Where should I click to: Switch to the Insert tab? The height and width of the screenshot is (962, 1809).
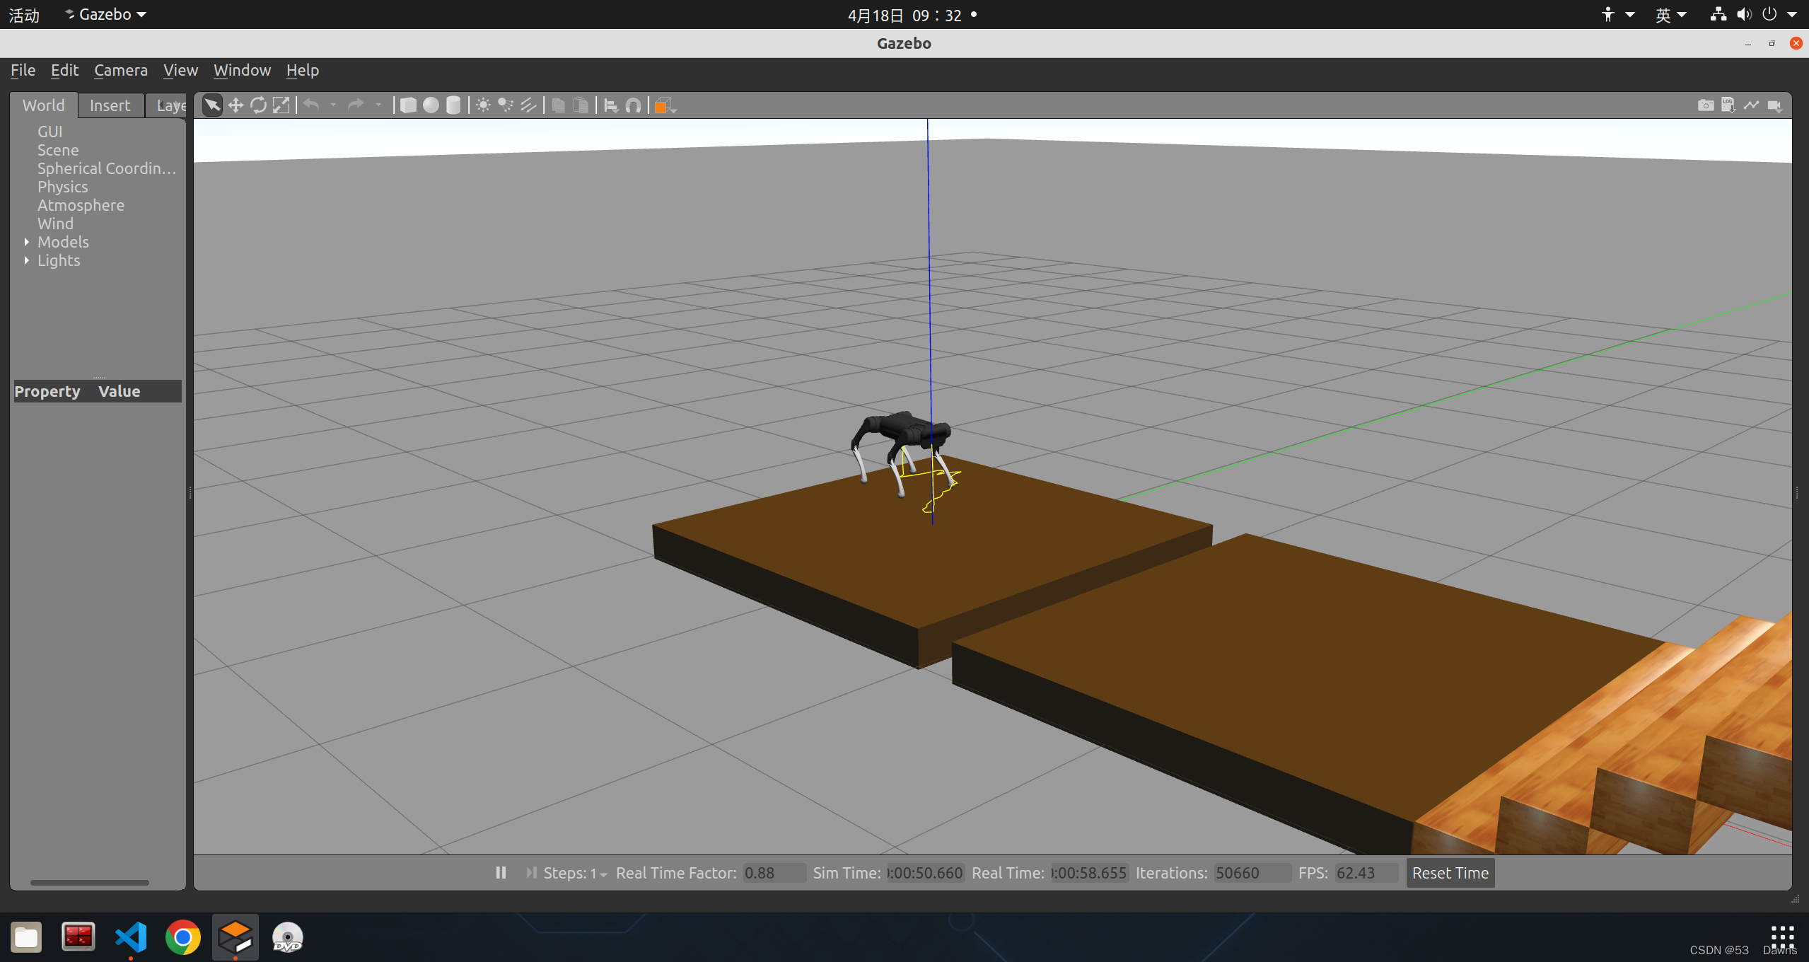110,105
